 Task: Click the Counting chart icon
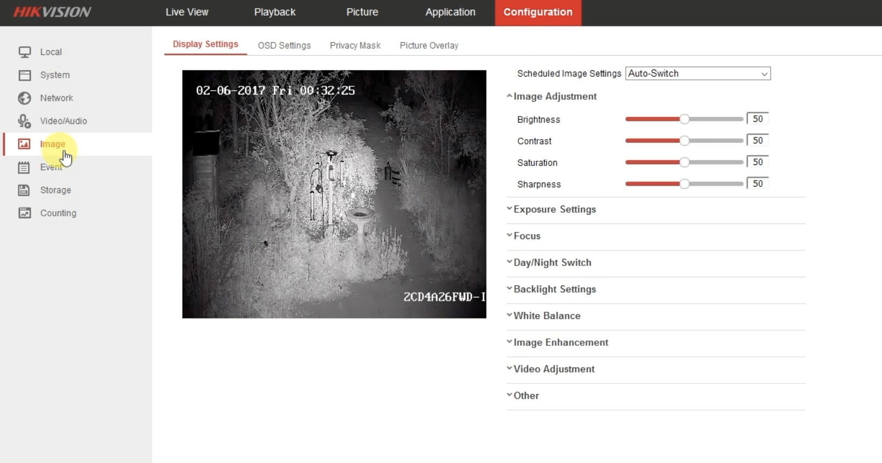point(24,213)
